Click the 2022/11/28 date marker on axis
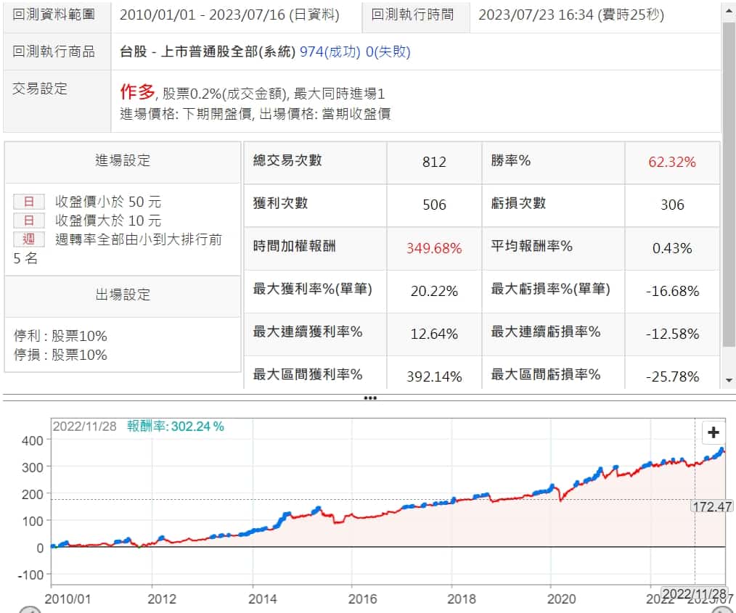 (x=694, y=594)
